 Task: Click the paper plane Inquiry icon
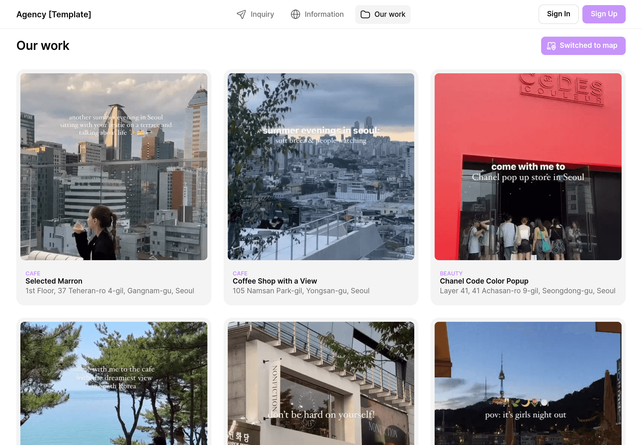coord(241,15)
